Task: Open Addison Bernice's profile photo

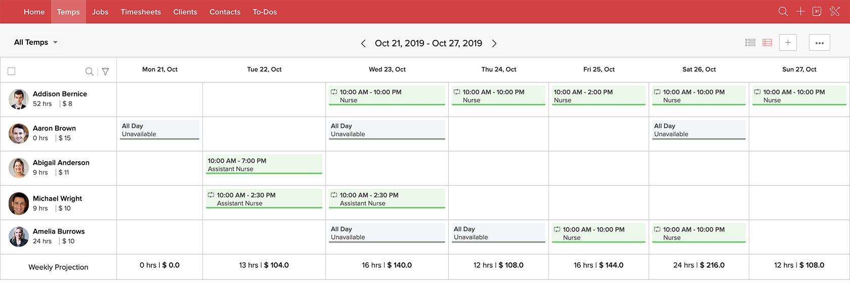Action: tap(19, 99)
